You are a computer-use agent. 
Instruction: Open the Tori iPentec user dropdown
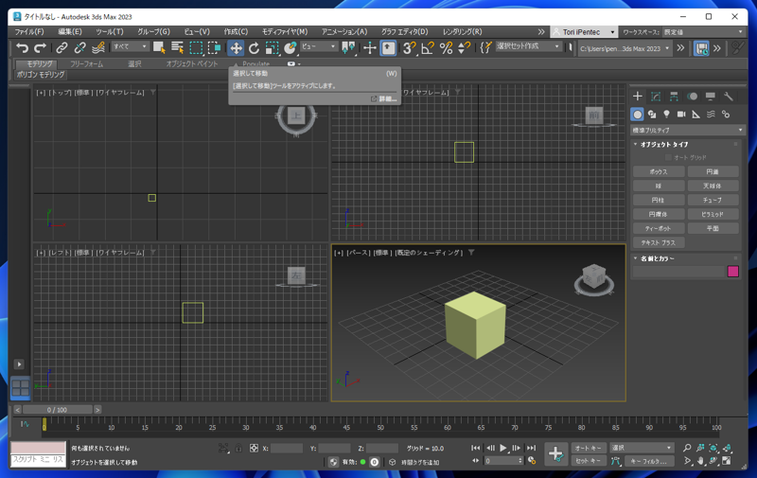584,32
